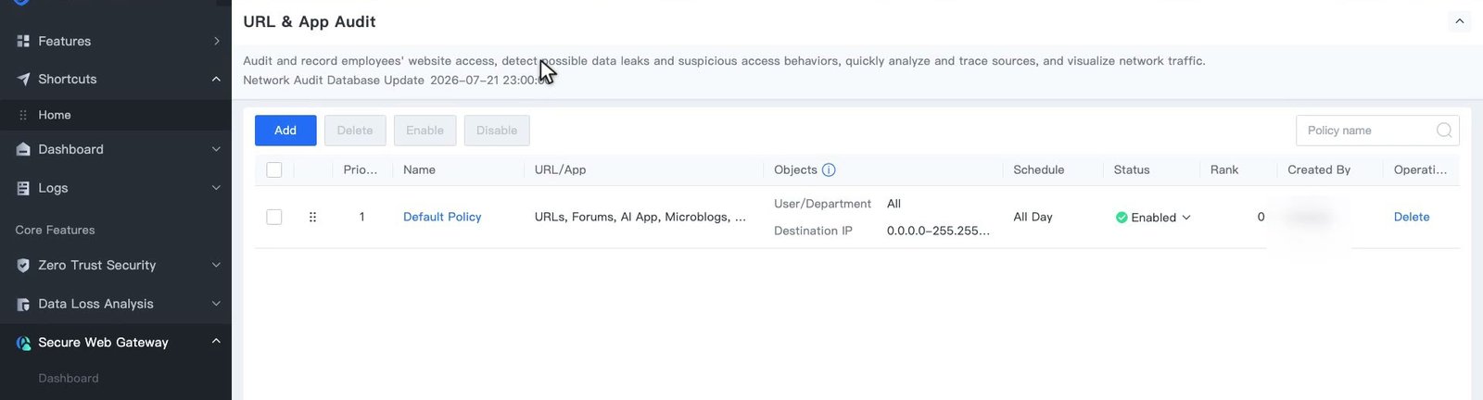
Task: Click the Name column header
Action: pyautogui.click(x=419, y=170)
